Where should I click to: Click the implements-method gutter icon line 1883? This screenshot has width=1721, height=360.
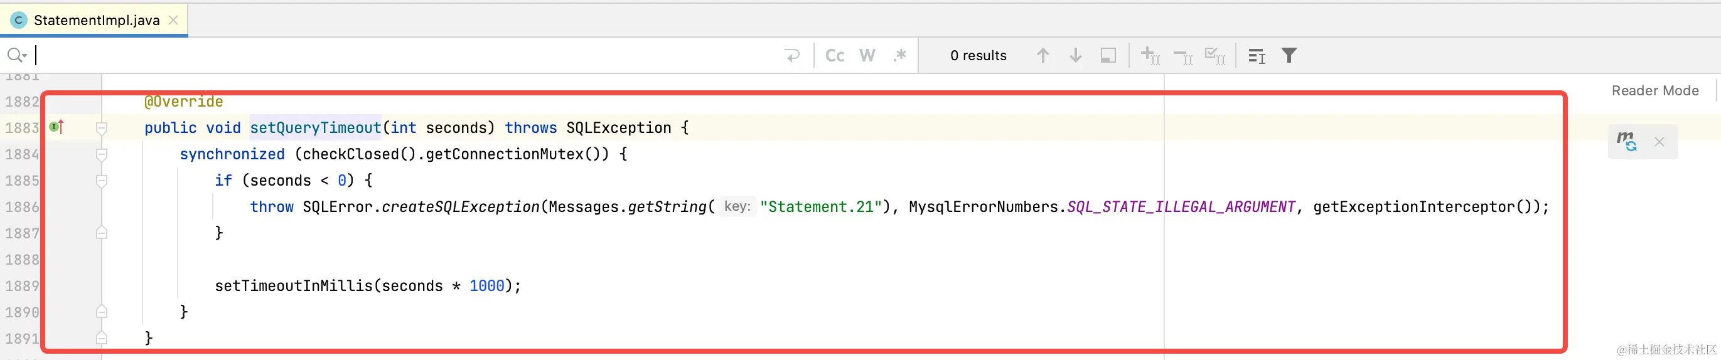pos(56,126)
